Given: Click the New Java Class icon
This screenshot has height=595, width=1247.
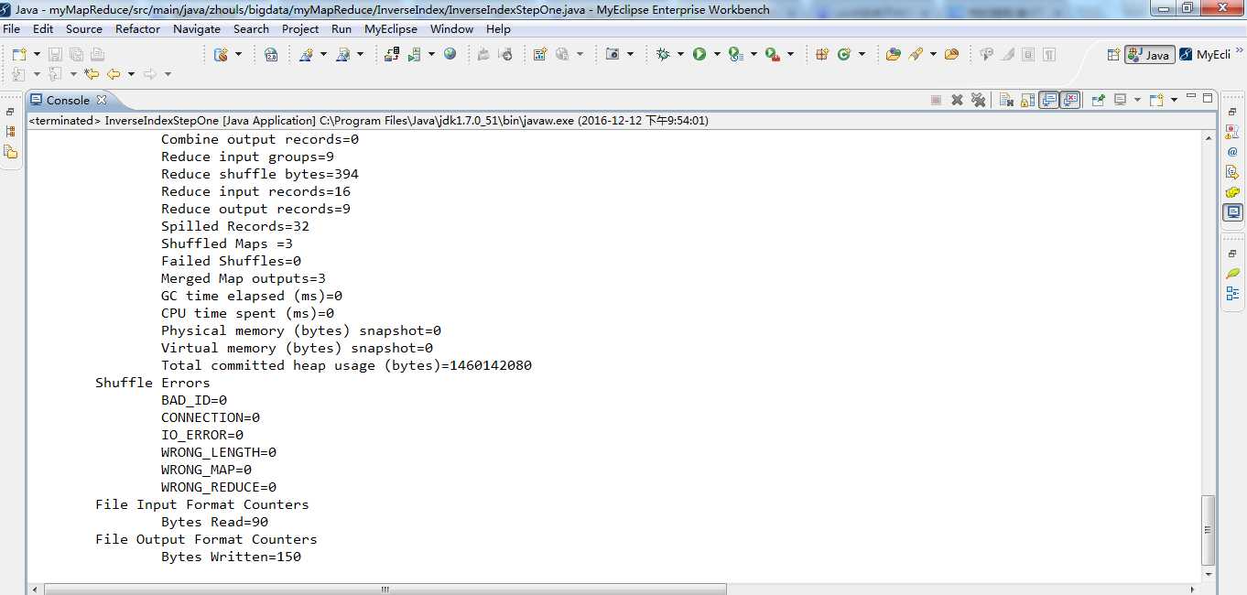Looking at the screenshot, I should click(844, 54).
